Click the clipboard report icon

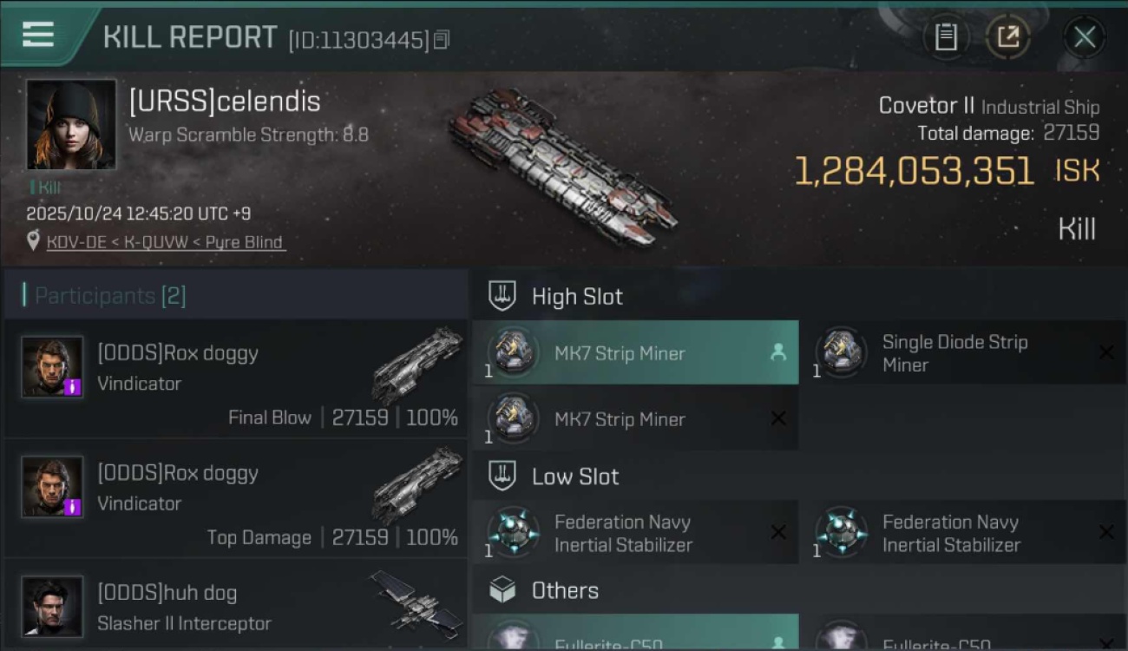(x=946, y=36)
